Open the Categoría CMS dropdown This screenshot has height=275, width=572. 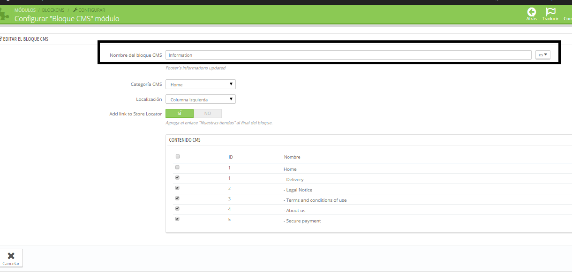[x=200, y=84]
